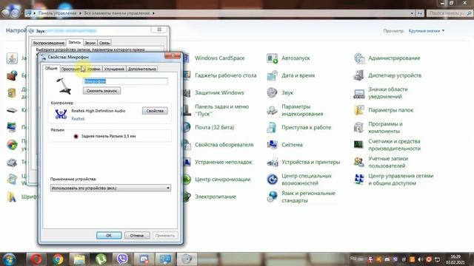474x266 pixels.
Task: Click the controller Свойства button
Action: (155, 111)
